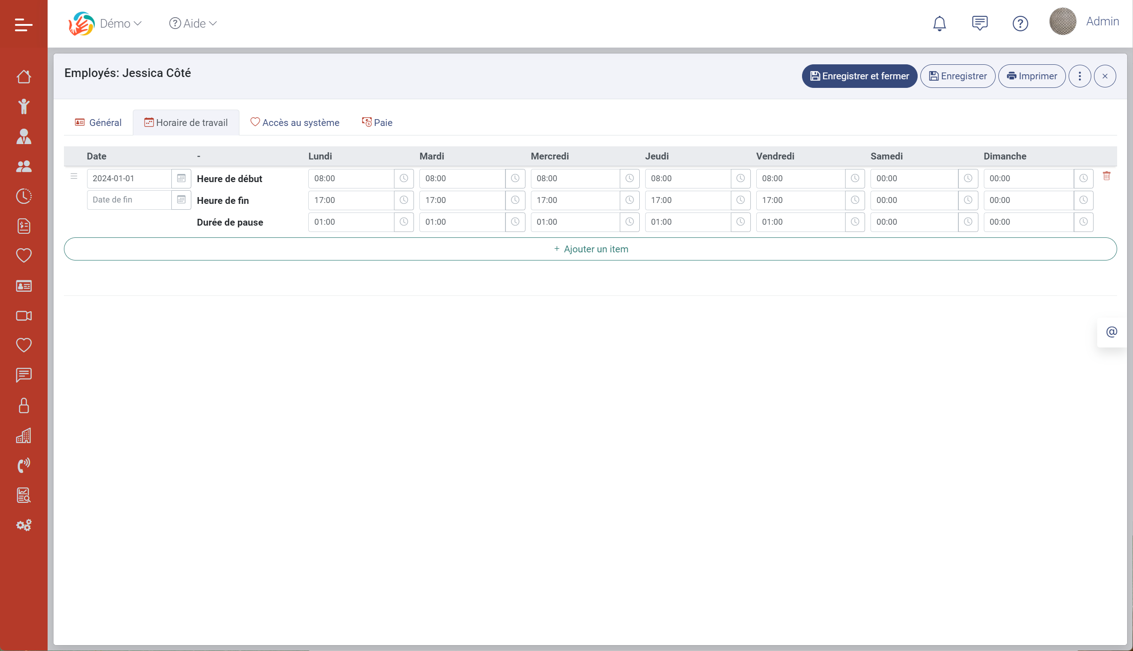Image resolution: width=1133 pixels, height=651 pixels.
Task: Open the time picker for Lundi Heure de début
Action: click(x=404, y=178)
